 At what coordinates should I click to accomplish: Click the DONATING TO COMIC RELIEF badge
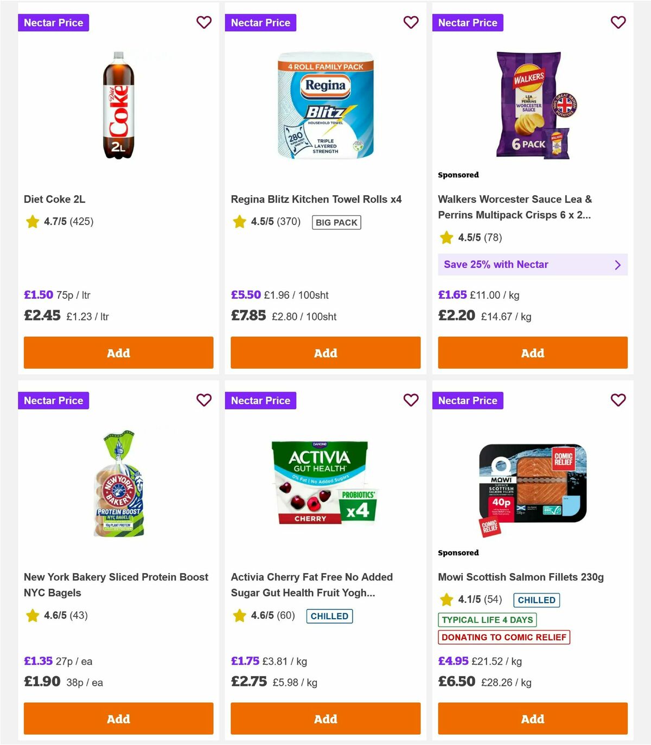click(x=504, y=638)
